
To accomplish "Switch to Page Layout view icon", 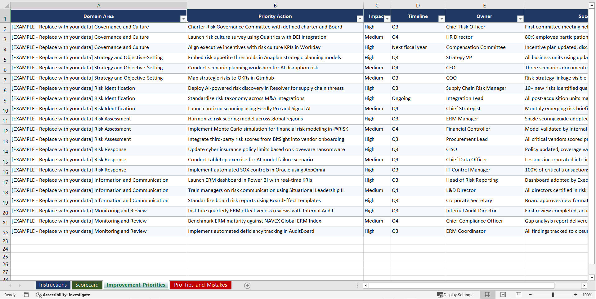I will [x=503, y=295].
